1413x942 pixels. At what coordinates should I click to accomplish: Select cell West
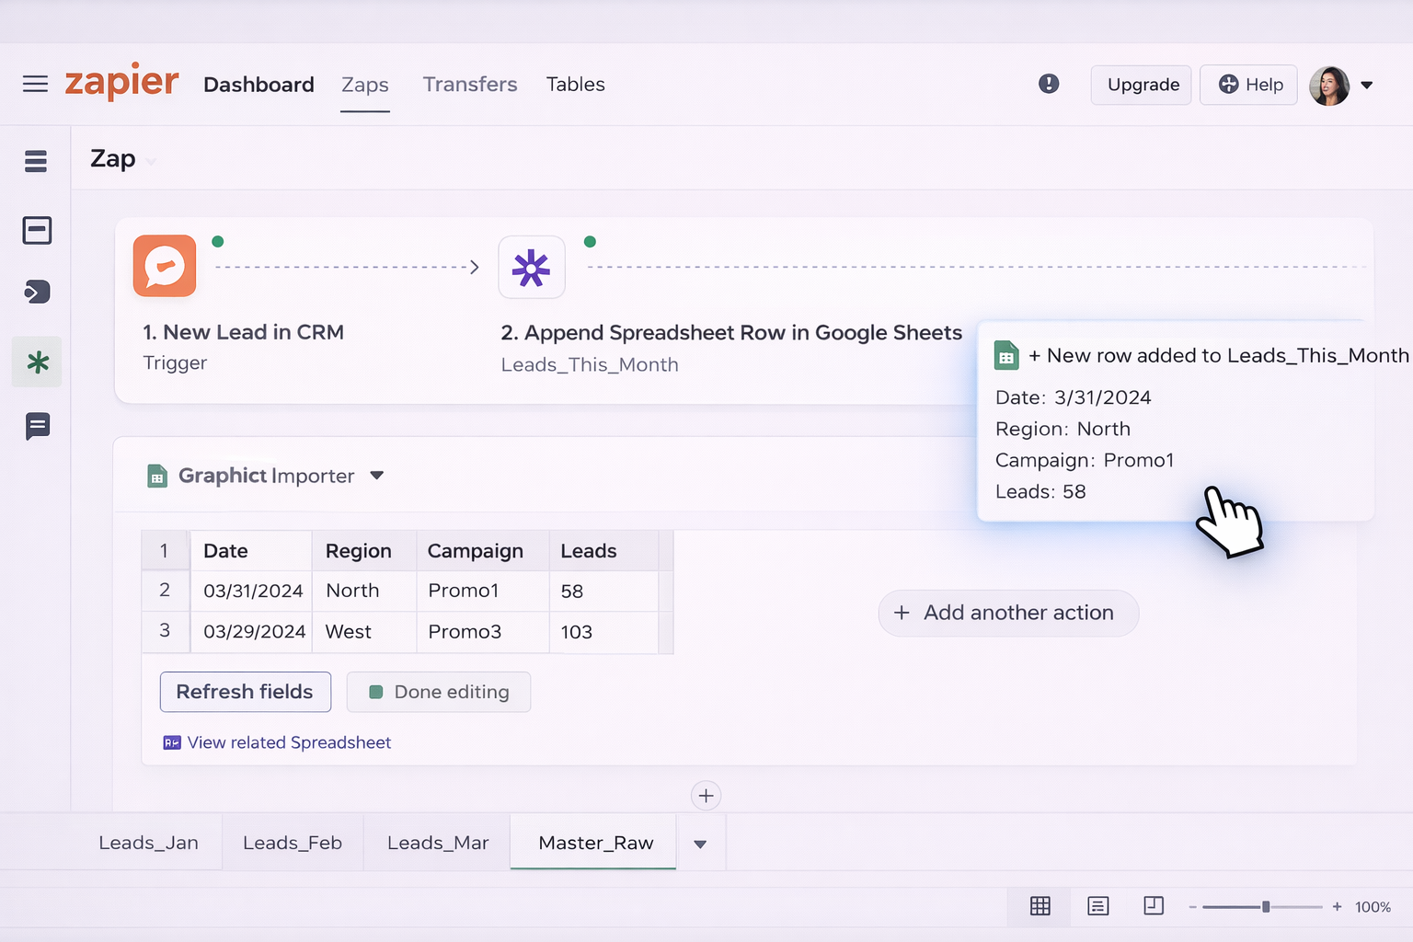tap(364, 632)
